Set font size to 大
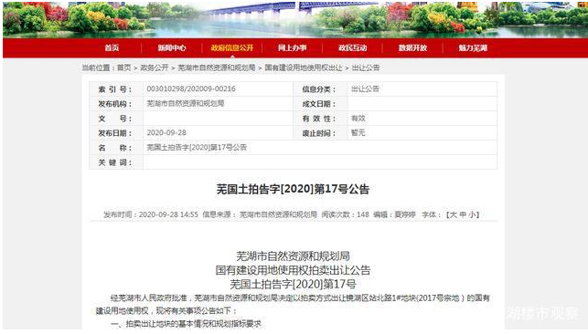 453,214
